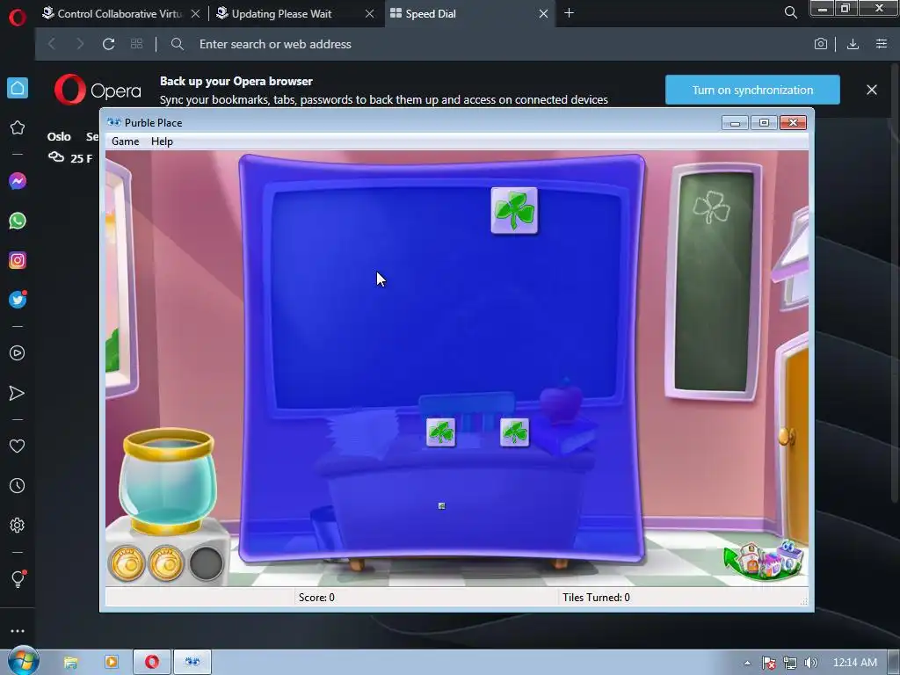Click the second gold sneak peek coin
This screenshot has height=675, width=900.
(x=166, y=563)
